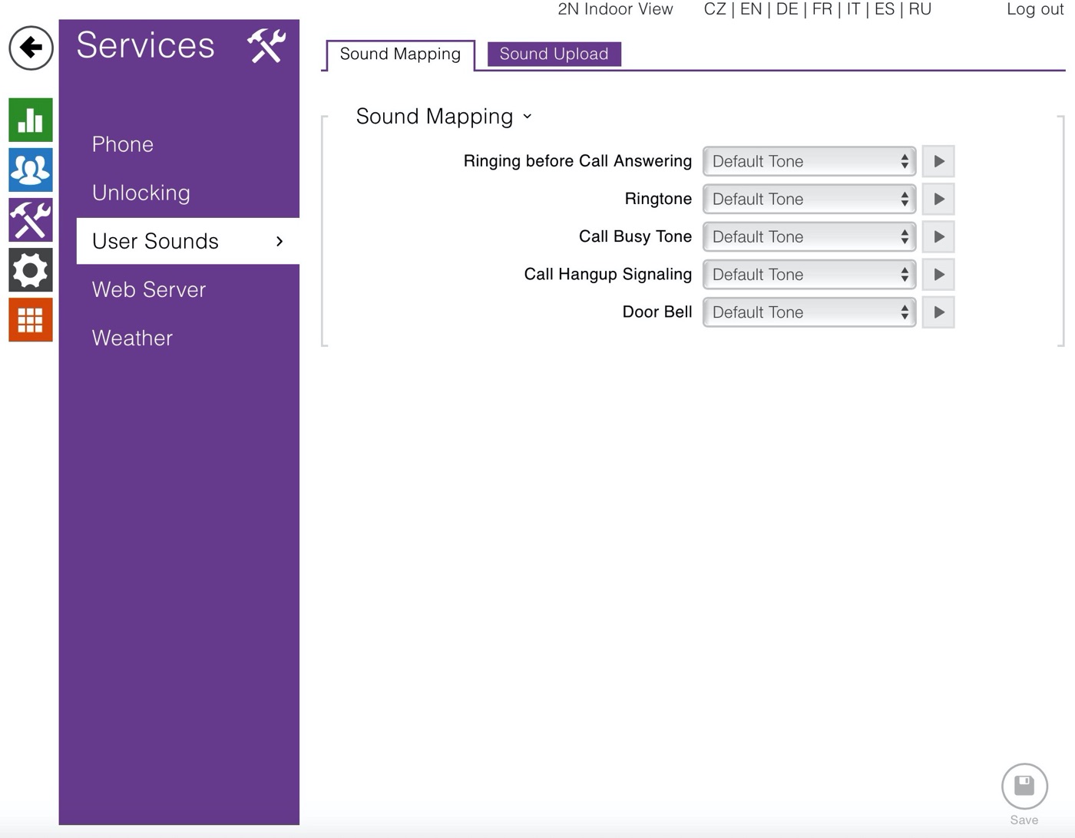Screen dimensions: 1075x838
Task: Open the blue Directory users icon
Action: [31, 170]
